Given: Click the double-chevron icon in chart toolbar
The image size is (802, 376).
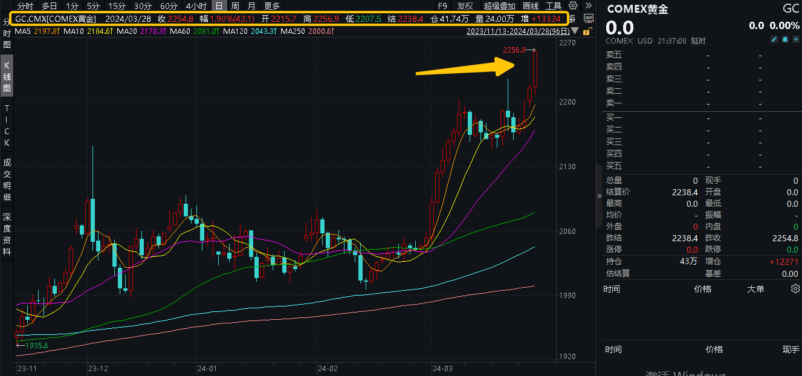Looking at the screenshot, I should pyautogui.click(x=588, y=6).
